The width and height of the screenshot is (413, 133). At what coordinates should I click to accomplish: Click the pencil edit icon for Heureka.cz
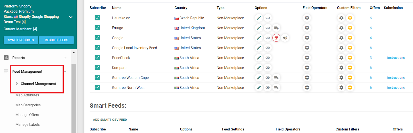coord(259,18)
